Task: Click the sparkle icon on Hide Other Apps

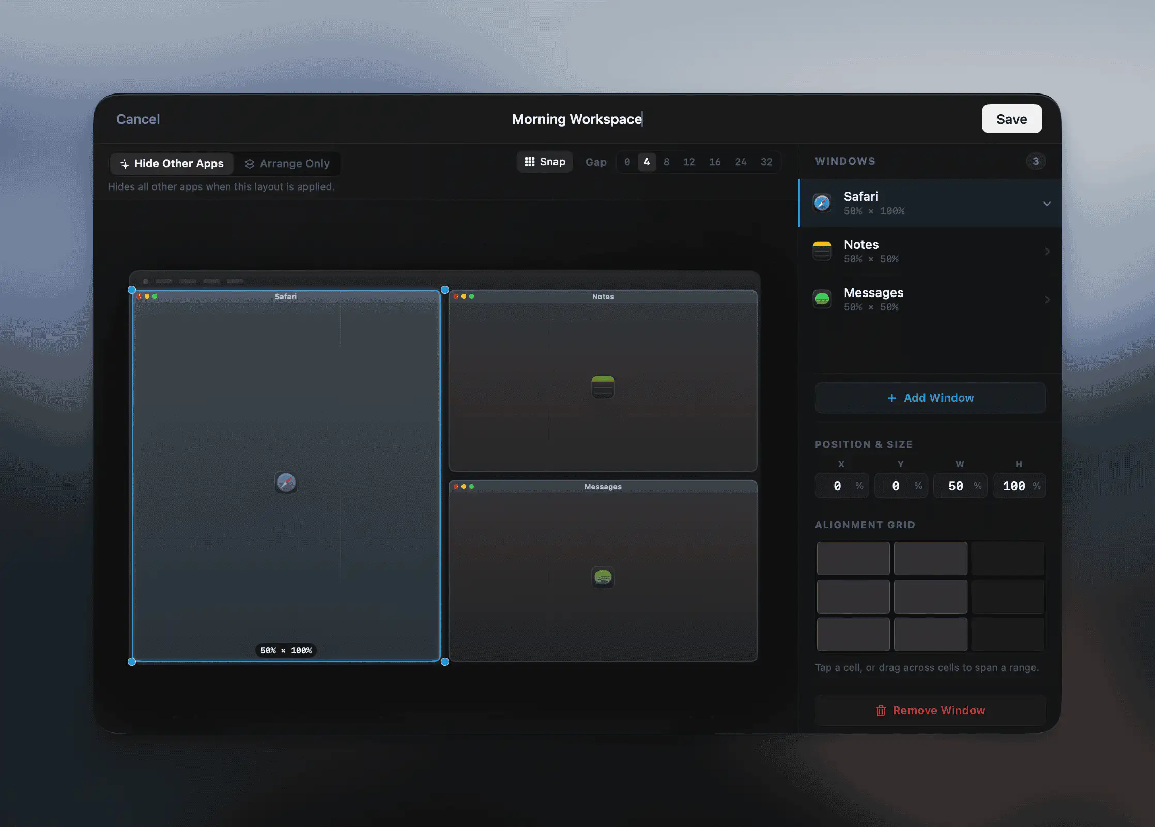Action: click(125, 164)
